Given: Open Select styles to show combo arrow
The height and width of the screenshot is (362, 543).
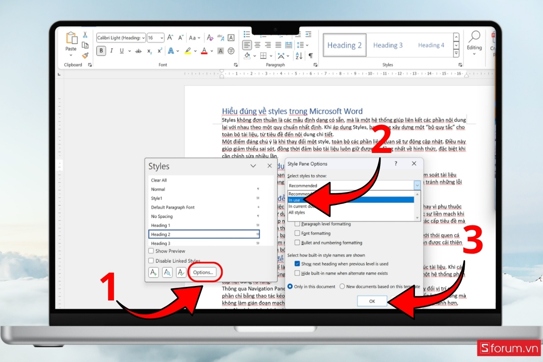Looking at the screenshot, I should point(417,185).
